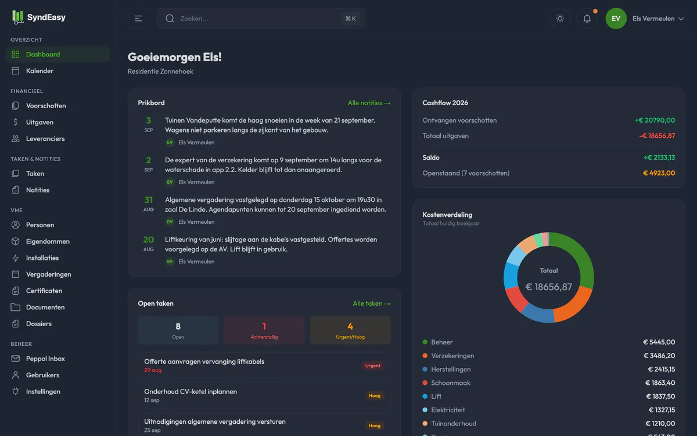Click the Uitgaven dollar icon

click(x=16, y=122)
